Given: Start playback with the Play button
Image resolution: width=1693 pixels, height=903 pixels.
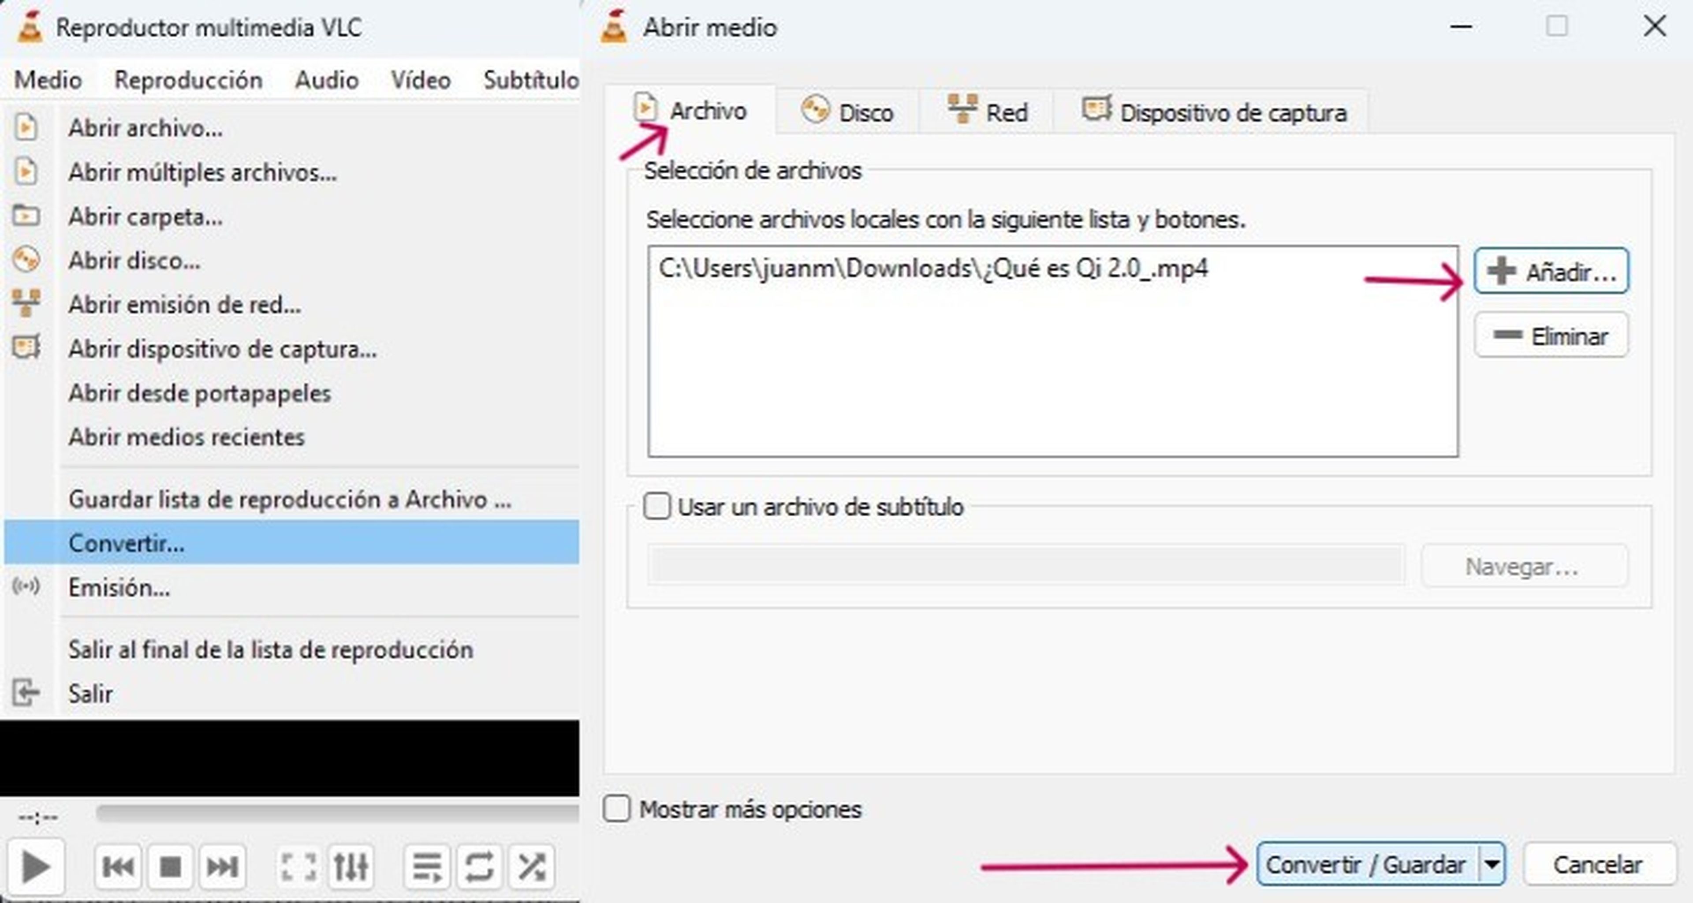Looking at the screenshot, I should pos(35,867).
